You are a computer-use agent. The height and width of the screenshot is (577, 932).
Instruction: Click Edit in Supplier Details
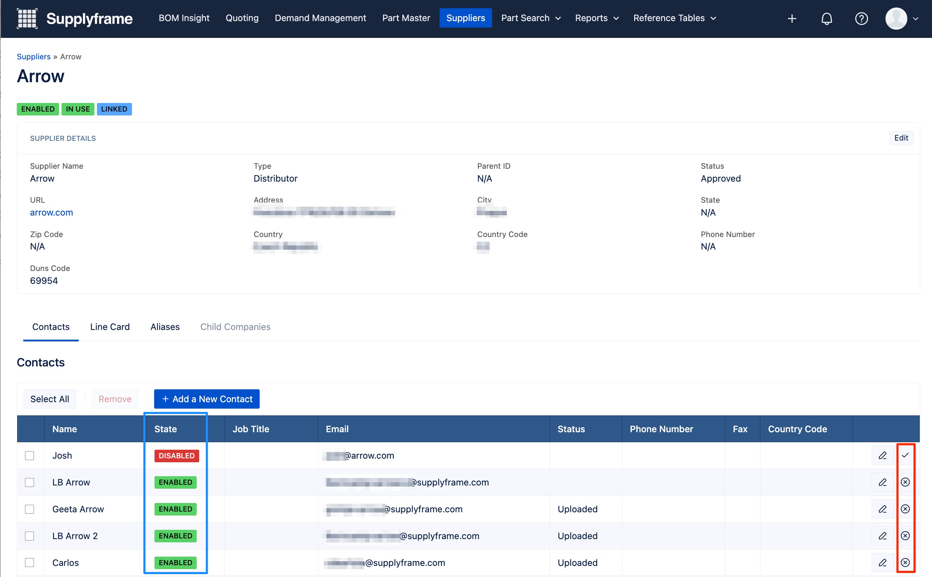coord(901,138)
